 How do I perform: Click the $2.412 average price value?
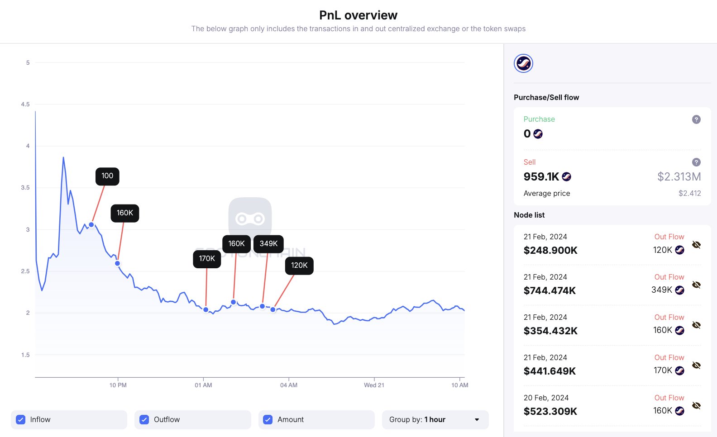point(689,194)
